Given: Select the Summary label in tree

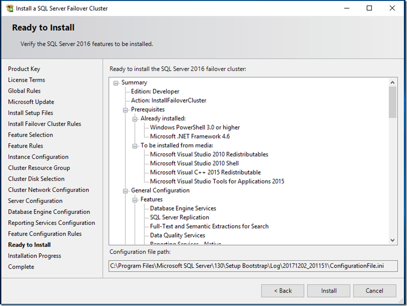Looking at the screenshot, I should (134, 82).
